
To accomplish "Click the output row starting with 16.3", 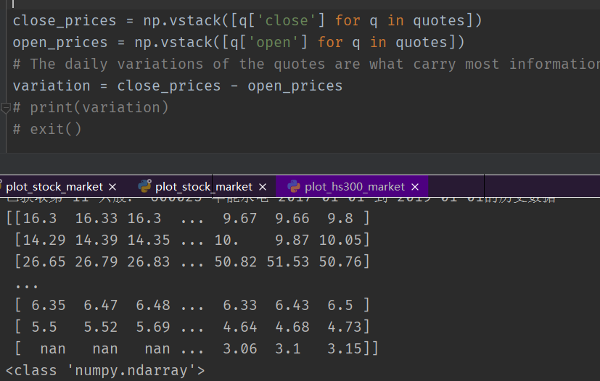I will pyautogui.click(x=188, y=218).
